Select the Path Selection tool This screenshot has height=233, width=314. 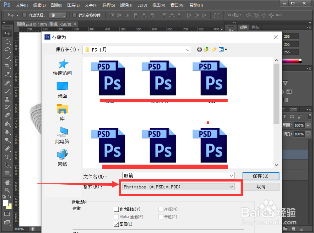coord(7,165)
